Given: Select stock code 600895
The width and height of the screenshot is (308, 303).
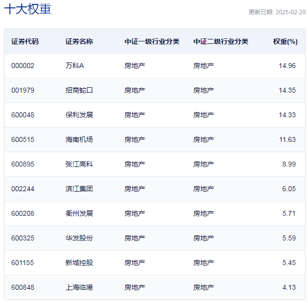Looking at the screenshot, I should [x=23, y=164].
